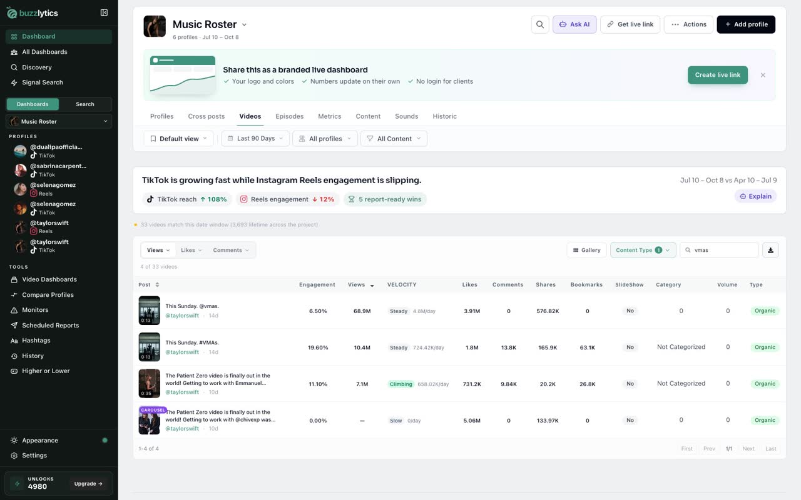Open the Music Roster profile avatar
Screen dimensions: 801x500
click(155, 26)
